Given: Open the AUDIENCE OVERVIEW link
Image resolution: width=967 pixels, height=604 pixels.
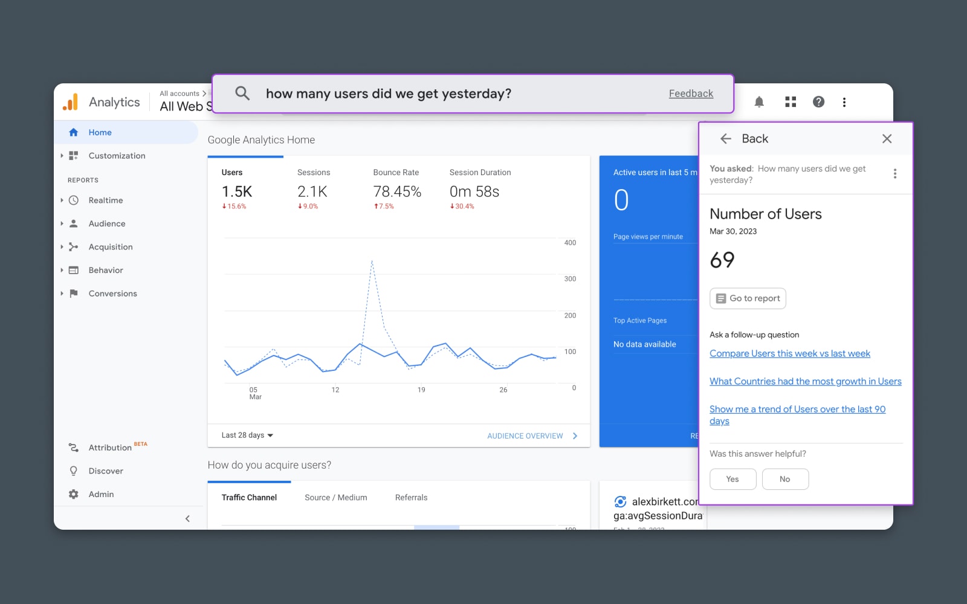Looking at the screenshot, I should coord(532,436).
